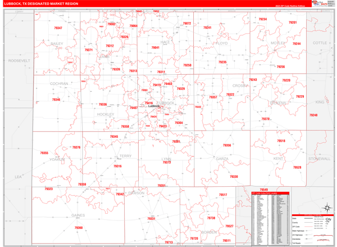The image size is (337, 247).
Task: Select the GARZA county label
Action: click(x=222, y=159)
